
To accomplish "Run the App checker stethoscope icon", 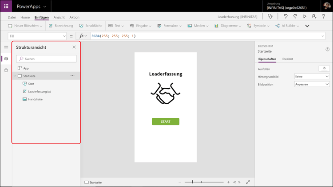I will point(270,16).
